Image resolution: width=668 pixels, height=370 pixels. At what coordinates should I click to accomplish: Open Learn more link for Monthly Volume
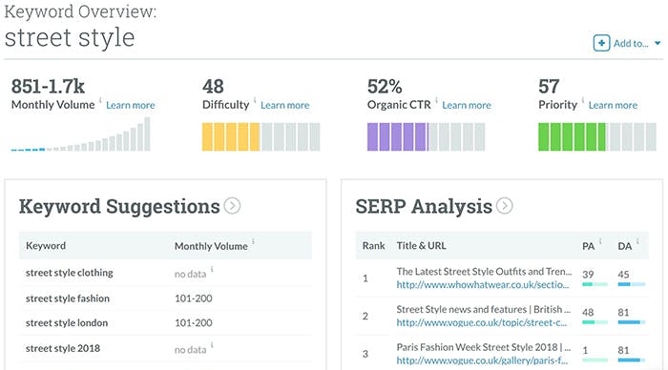[x=131, y=105]
